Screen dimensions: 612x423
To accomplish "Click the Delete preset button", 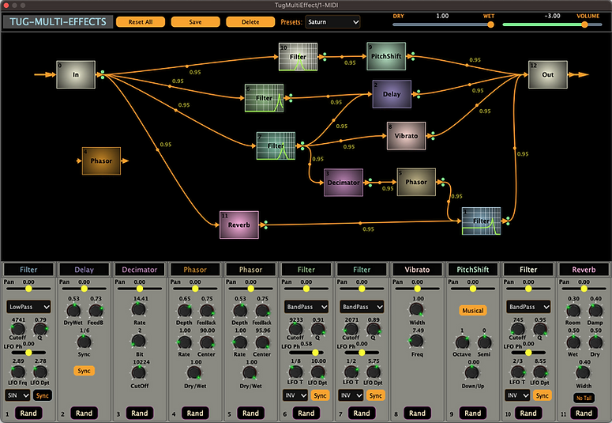I will pos(250,22).
